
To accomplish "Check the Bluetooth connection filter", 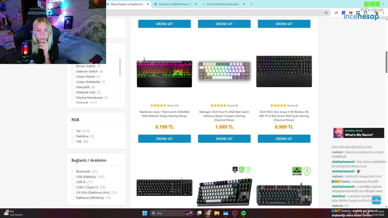I will point(73,171).
